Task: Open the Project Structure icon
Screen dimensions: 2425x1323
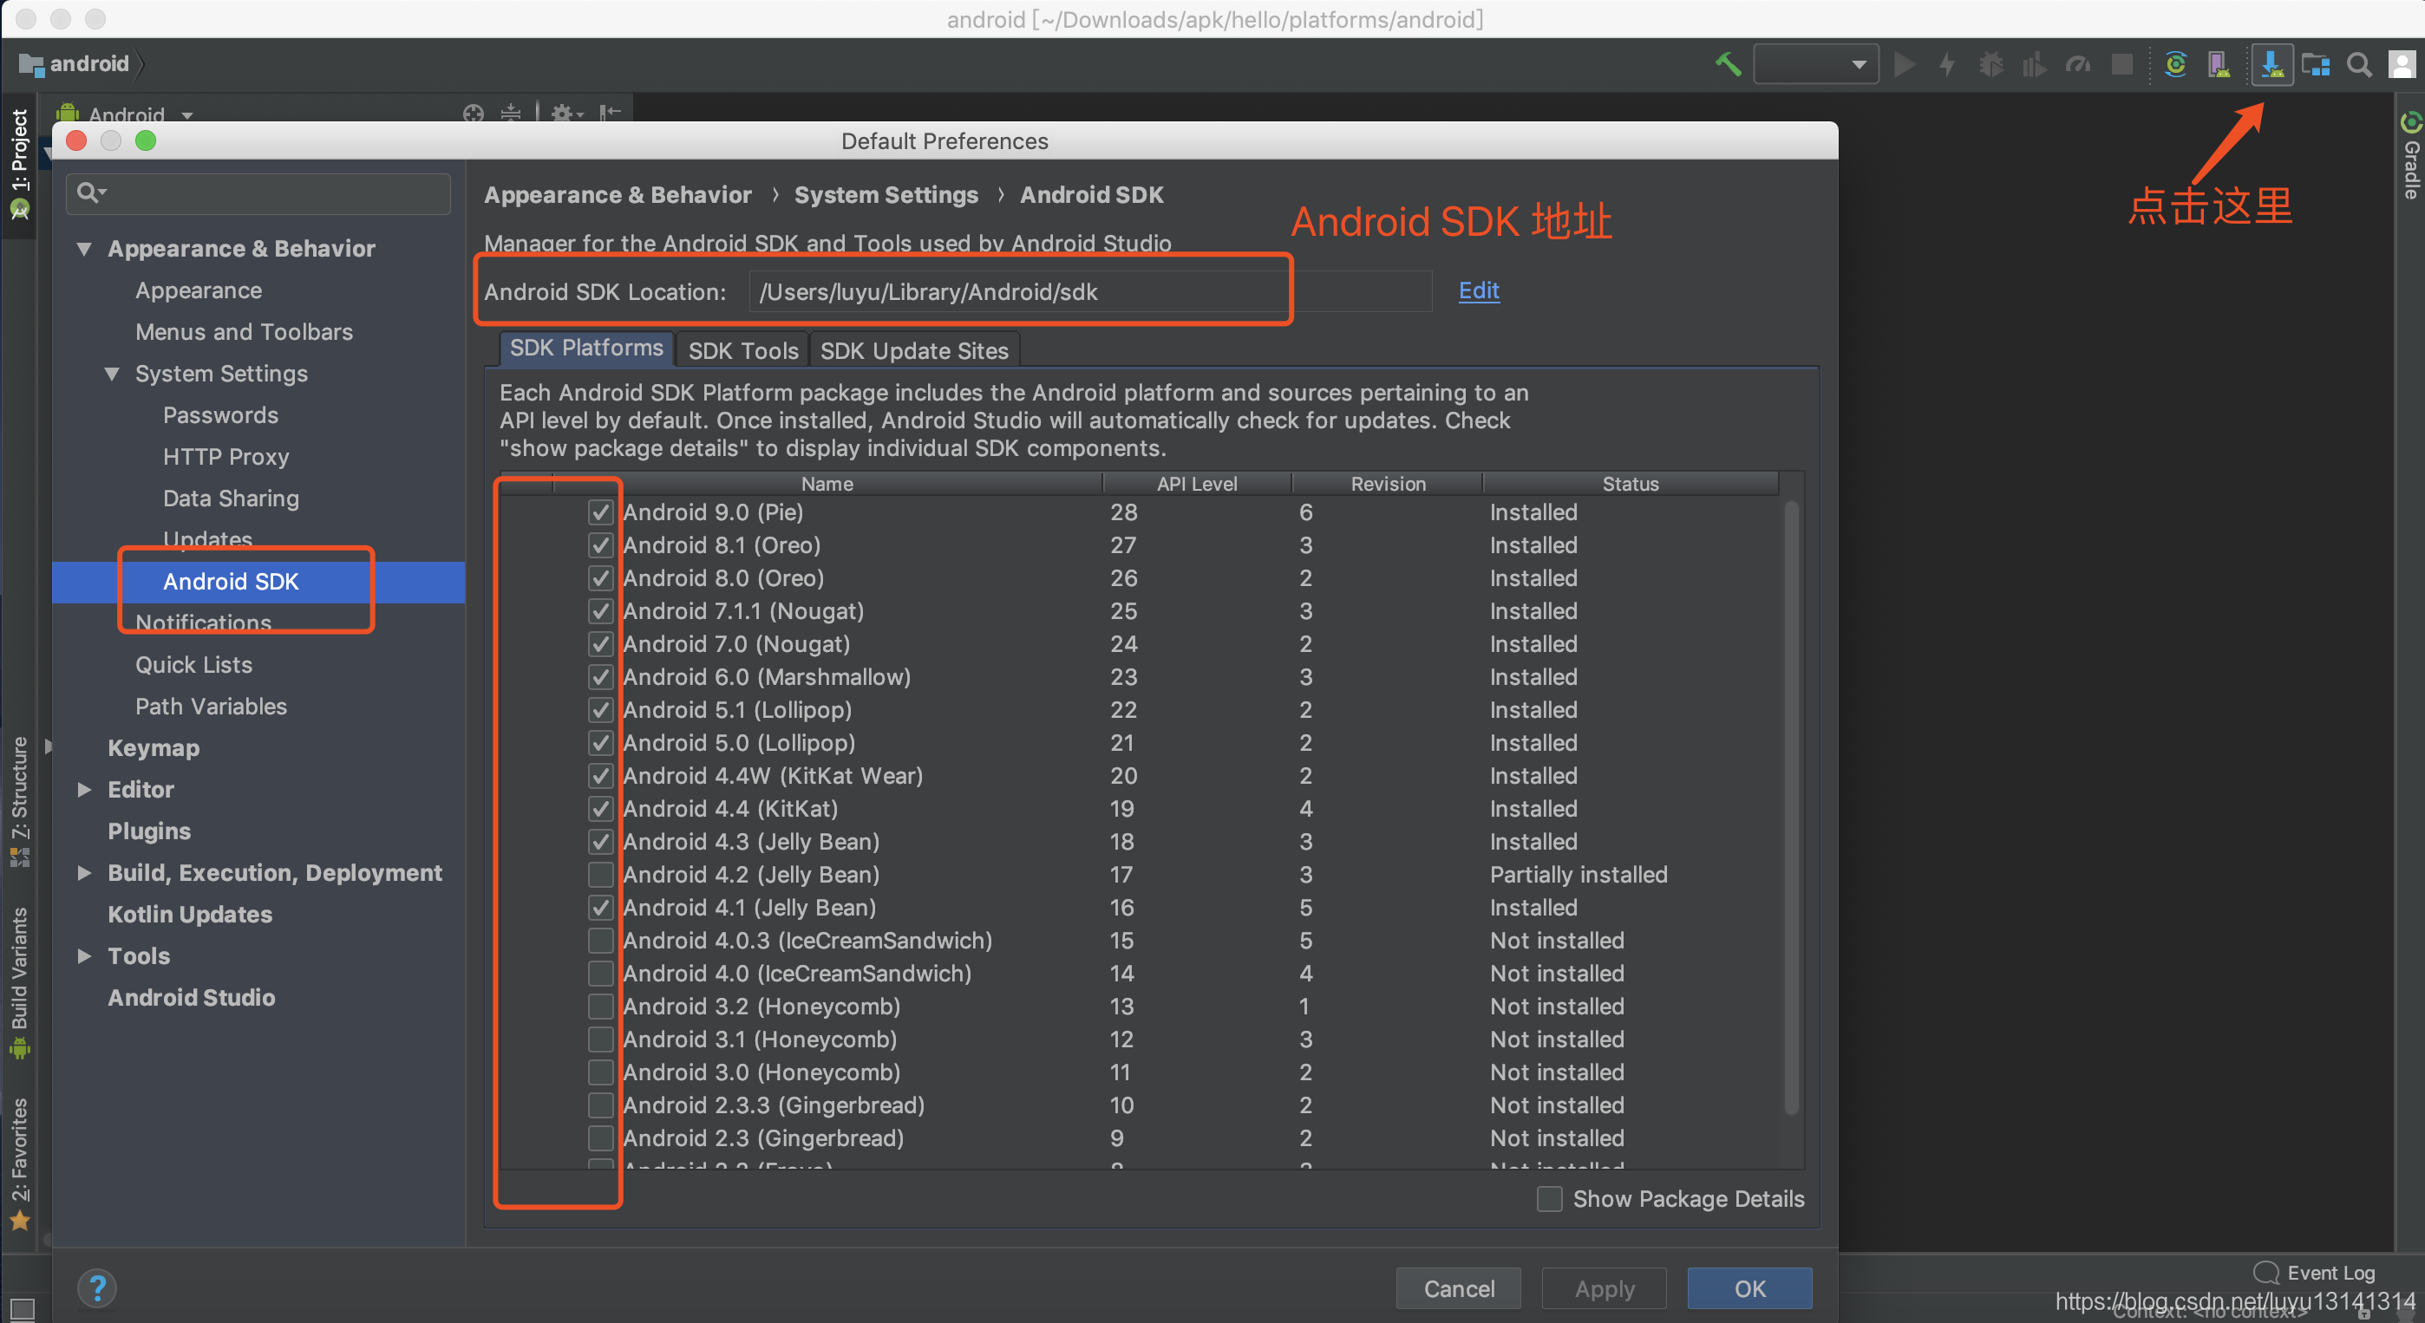Action: click(2316, 64)
